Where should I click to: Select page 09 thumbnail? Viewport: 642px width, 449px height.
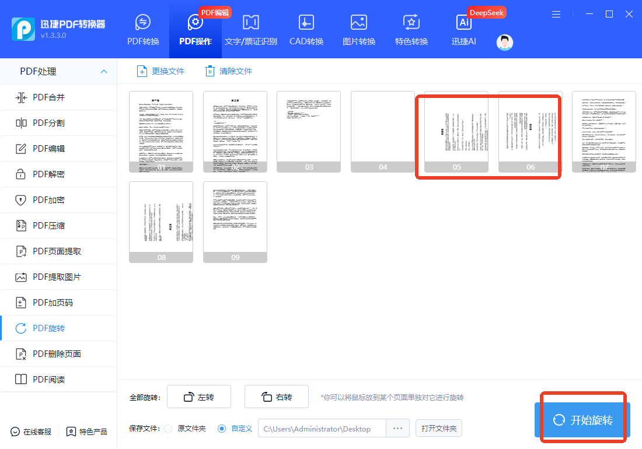point(235,222)
